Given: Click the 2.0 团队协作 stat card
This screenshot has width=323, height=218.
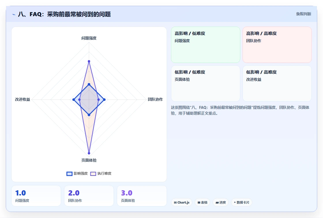Looking at the screenshot, I should coord(89,196).
